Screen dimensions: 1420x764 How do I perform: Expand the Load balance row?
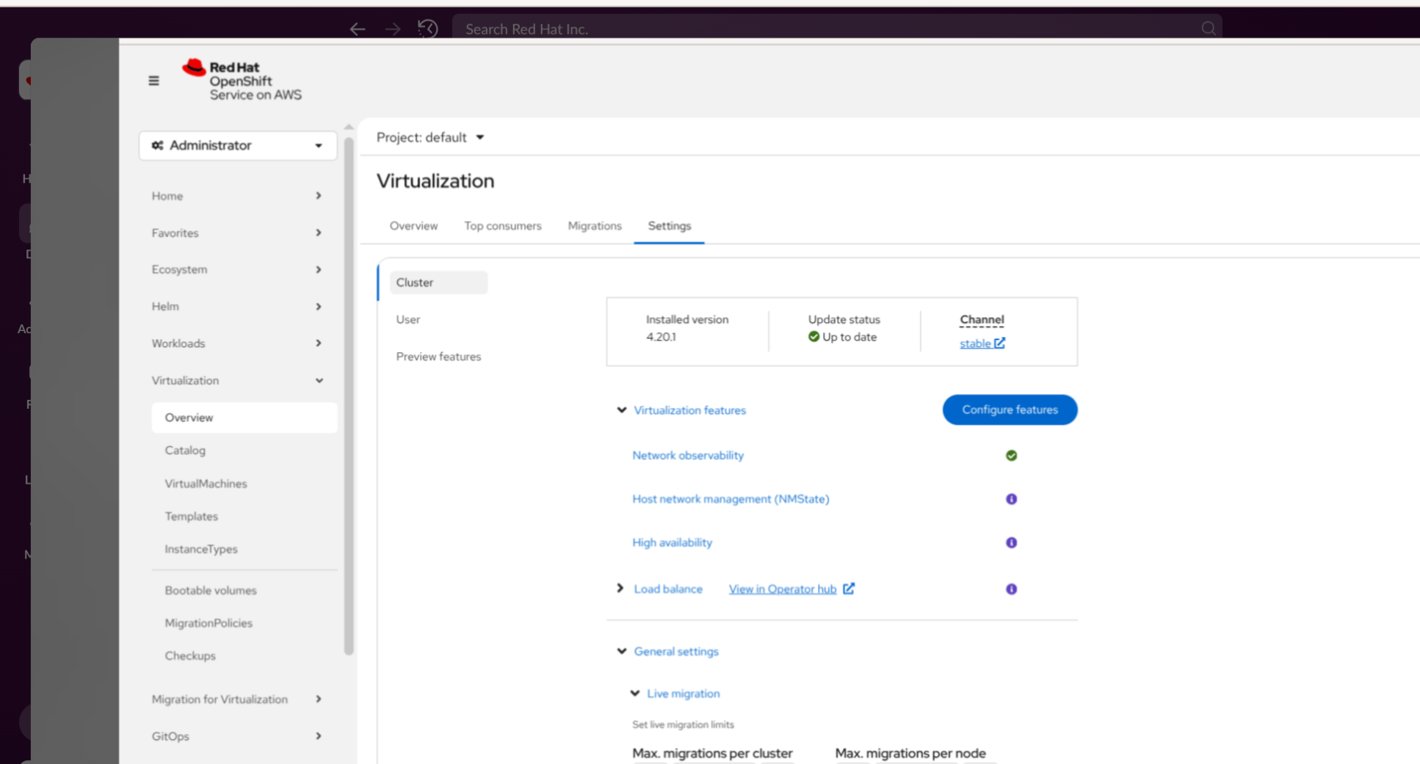620,589
